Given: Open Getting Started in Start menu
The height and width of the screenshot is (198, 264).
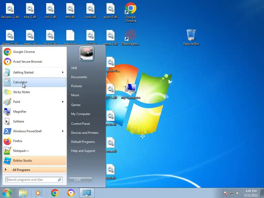Looking at the screenshot, I should coord(35,72).
